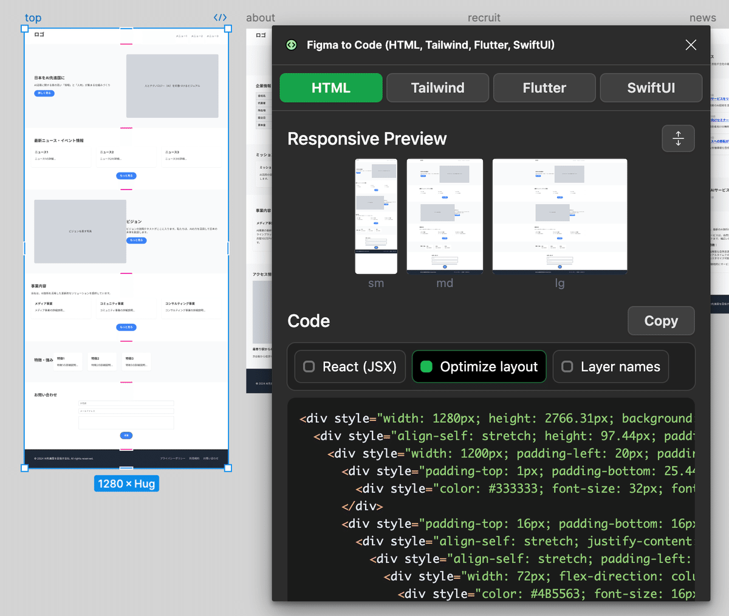
Task: Toggle the Optimize layout option
Action: (479, 366)
